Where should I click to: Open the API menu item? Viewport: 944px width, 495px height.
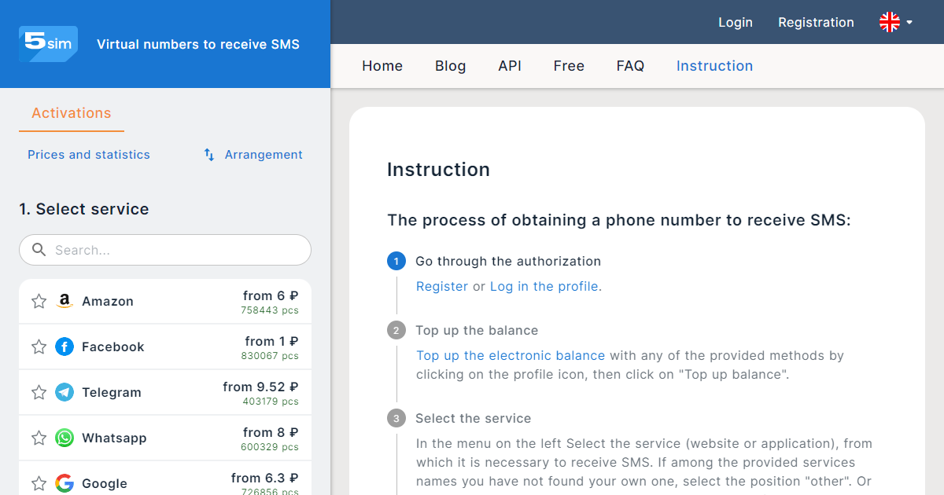coord(510,66)
